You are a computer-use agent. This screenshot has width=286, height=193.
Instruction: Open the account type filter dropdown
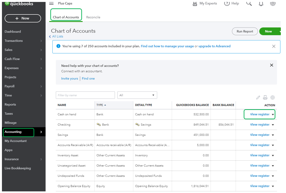click(x=137, y=95)
